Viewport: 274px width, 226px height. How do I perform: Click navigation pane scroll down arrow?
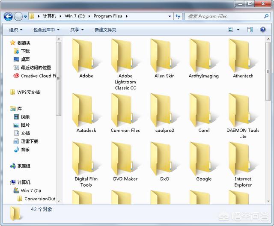(x=59, y=201)
